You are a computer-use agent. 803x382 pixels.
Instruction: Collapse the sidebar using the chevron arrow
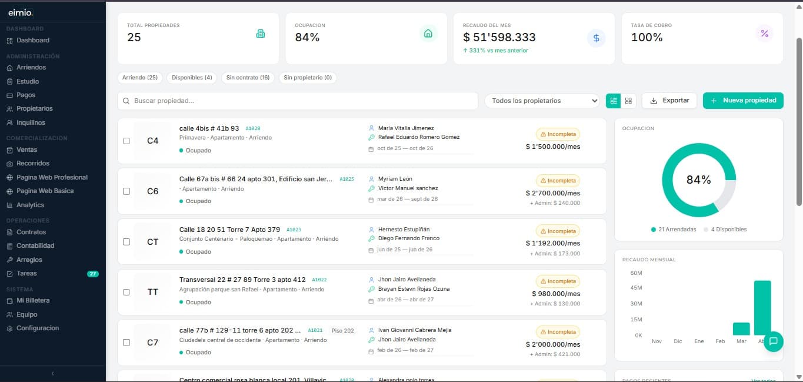coord(52,373)
